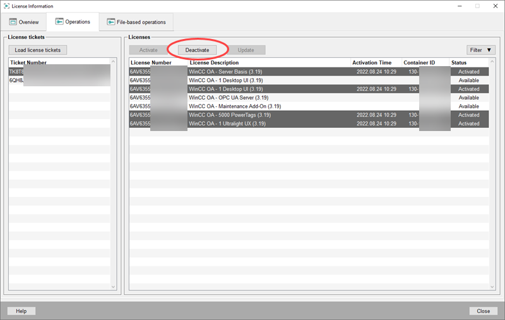
Task: Switch to the Overview tab
Action: click(24, 22)
